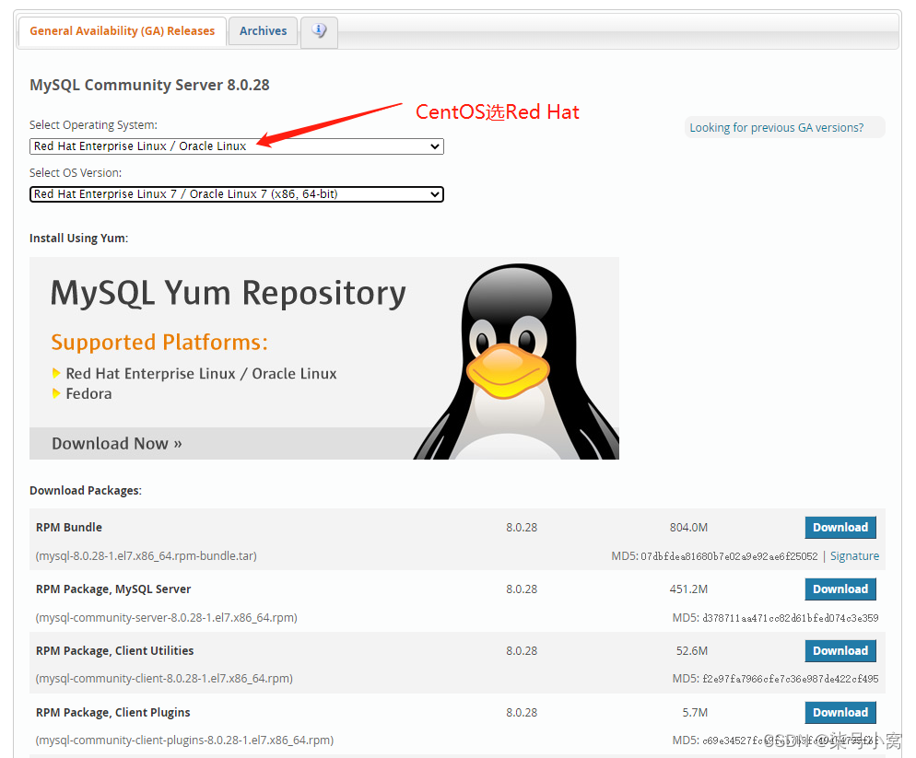Click the question mark help icon

tap(319, 31)
